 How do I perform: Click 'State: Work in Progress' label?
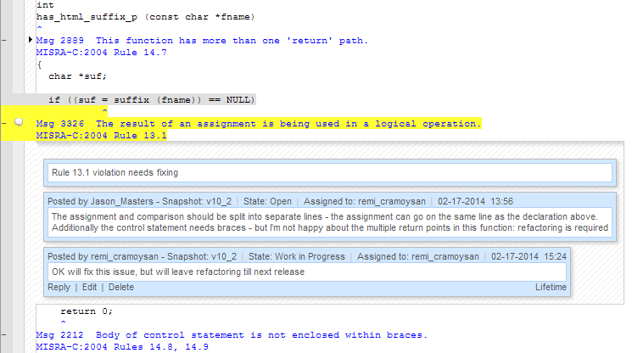[297, 257]
